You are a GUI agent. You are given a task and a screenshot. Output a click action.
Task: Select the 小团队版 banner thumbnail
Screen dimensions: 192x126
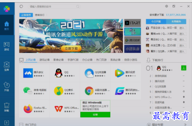click(x=133, y=49)
